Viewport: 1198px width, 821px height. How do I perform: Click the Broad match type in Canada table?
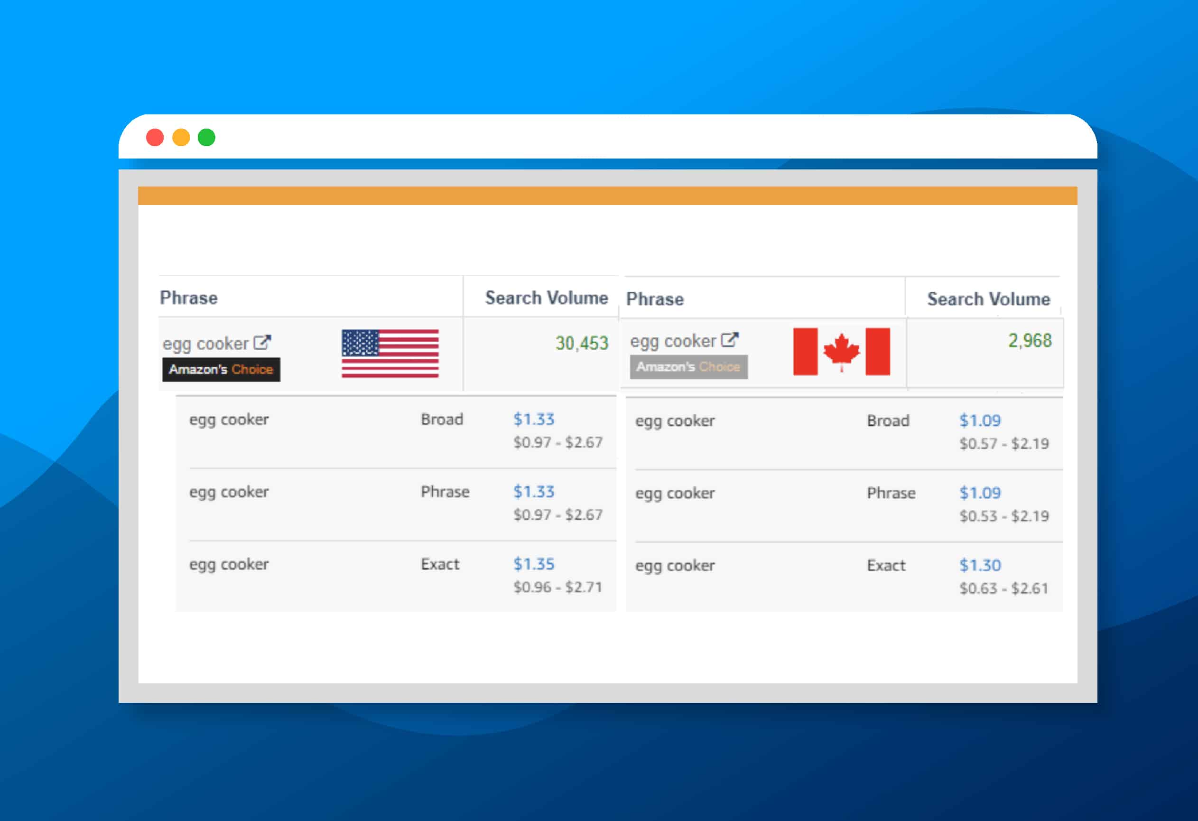point(888,421)
